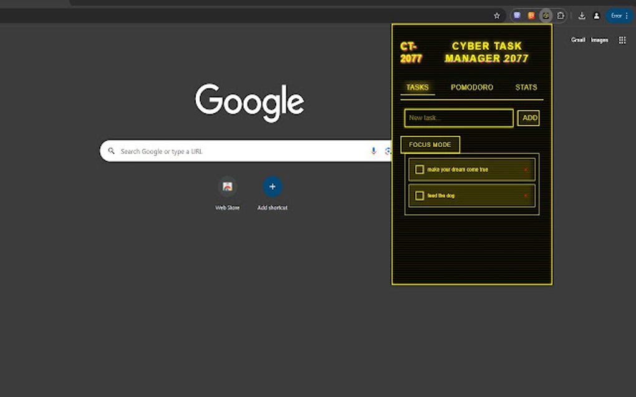Image resolution: width=636 pixels, height=397 pixels.
Task: Click inside the New task input field
Action: pyautogui.click(x=458, y=118)
